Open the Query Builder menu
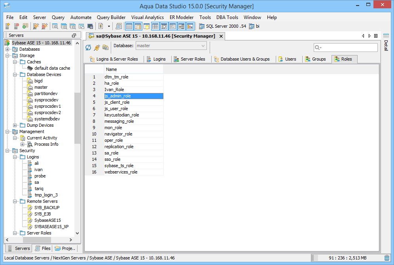Screen dimensions: 394x265 click(x=111, y=17)
